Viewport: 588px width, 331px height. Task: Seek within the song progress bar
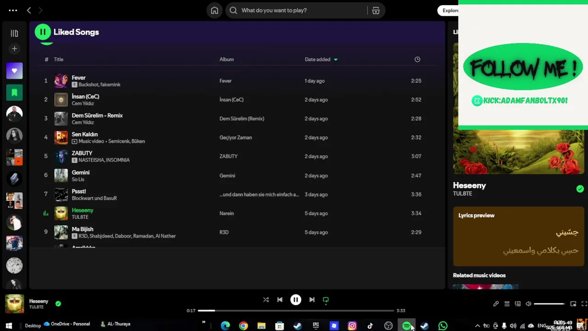coord(296,311)
